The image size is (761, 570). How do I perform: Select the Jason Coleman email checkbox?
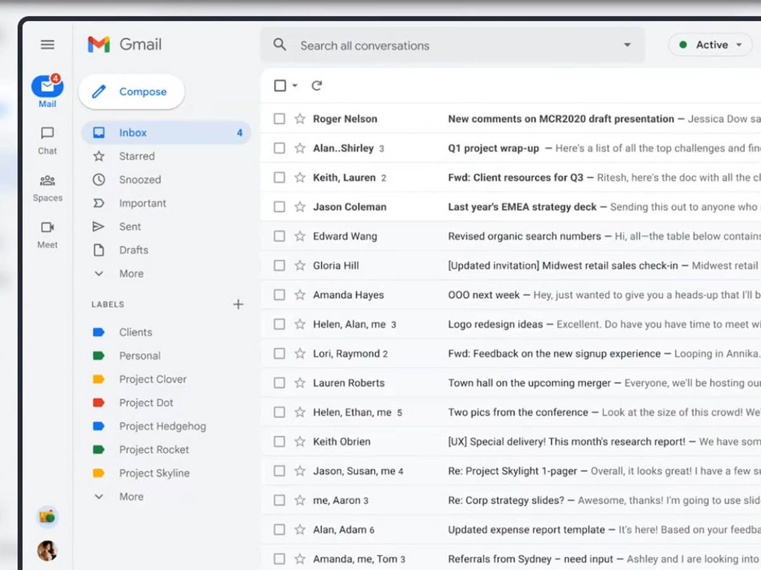pyautogui.click(x=279, y=206)
